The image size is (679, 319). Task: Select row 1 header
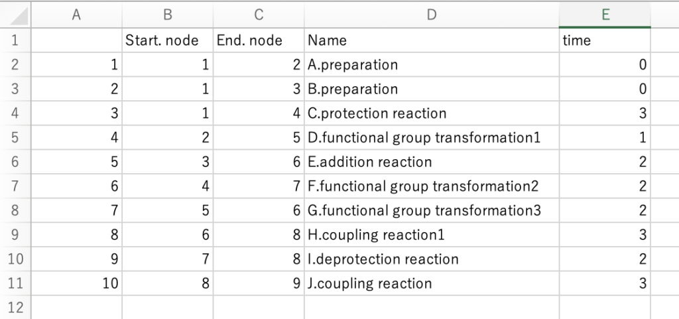click(x=15, y=40)
